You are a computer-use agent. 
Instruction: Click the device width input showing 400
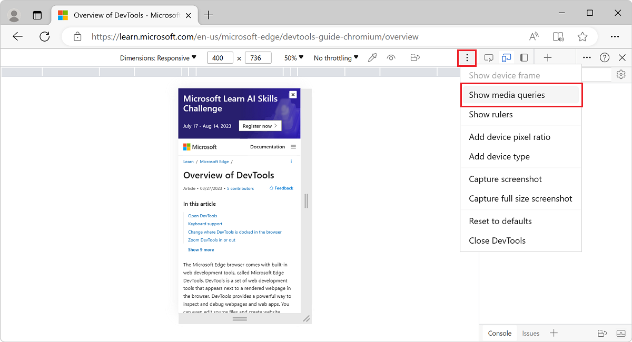220,58
